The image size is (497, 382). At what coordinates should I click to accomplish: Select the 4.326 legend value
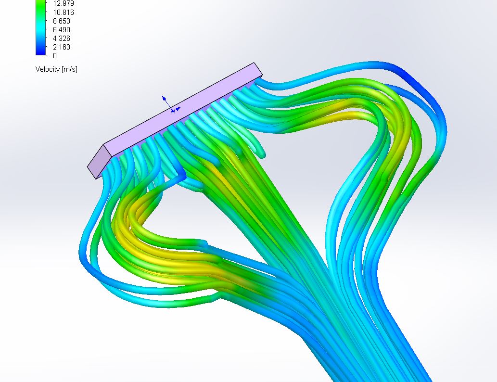(61, 38)
